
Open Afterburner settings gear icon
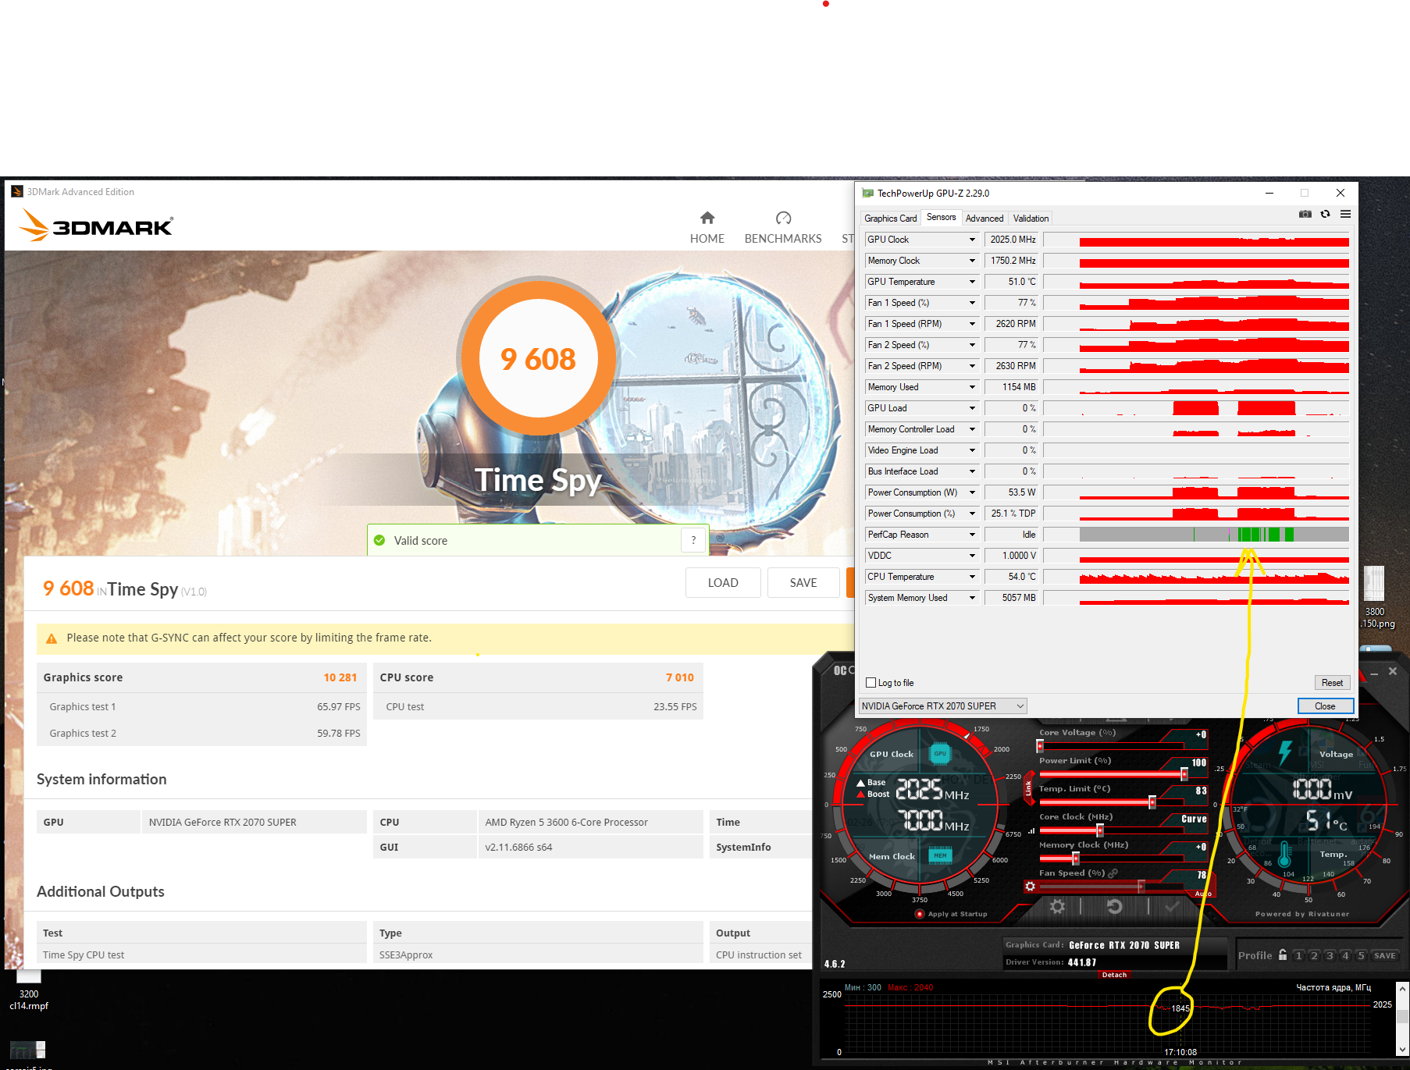[x=1057, y=906]
